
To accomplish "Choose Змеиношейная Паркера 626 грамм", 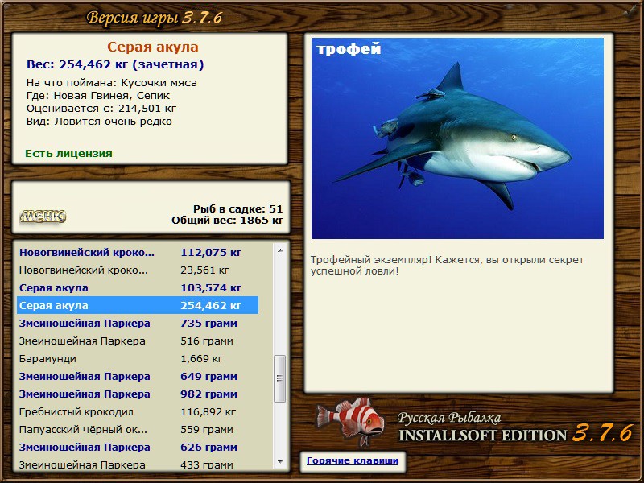I will [138, 447].
